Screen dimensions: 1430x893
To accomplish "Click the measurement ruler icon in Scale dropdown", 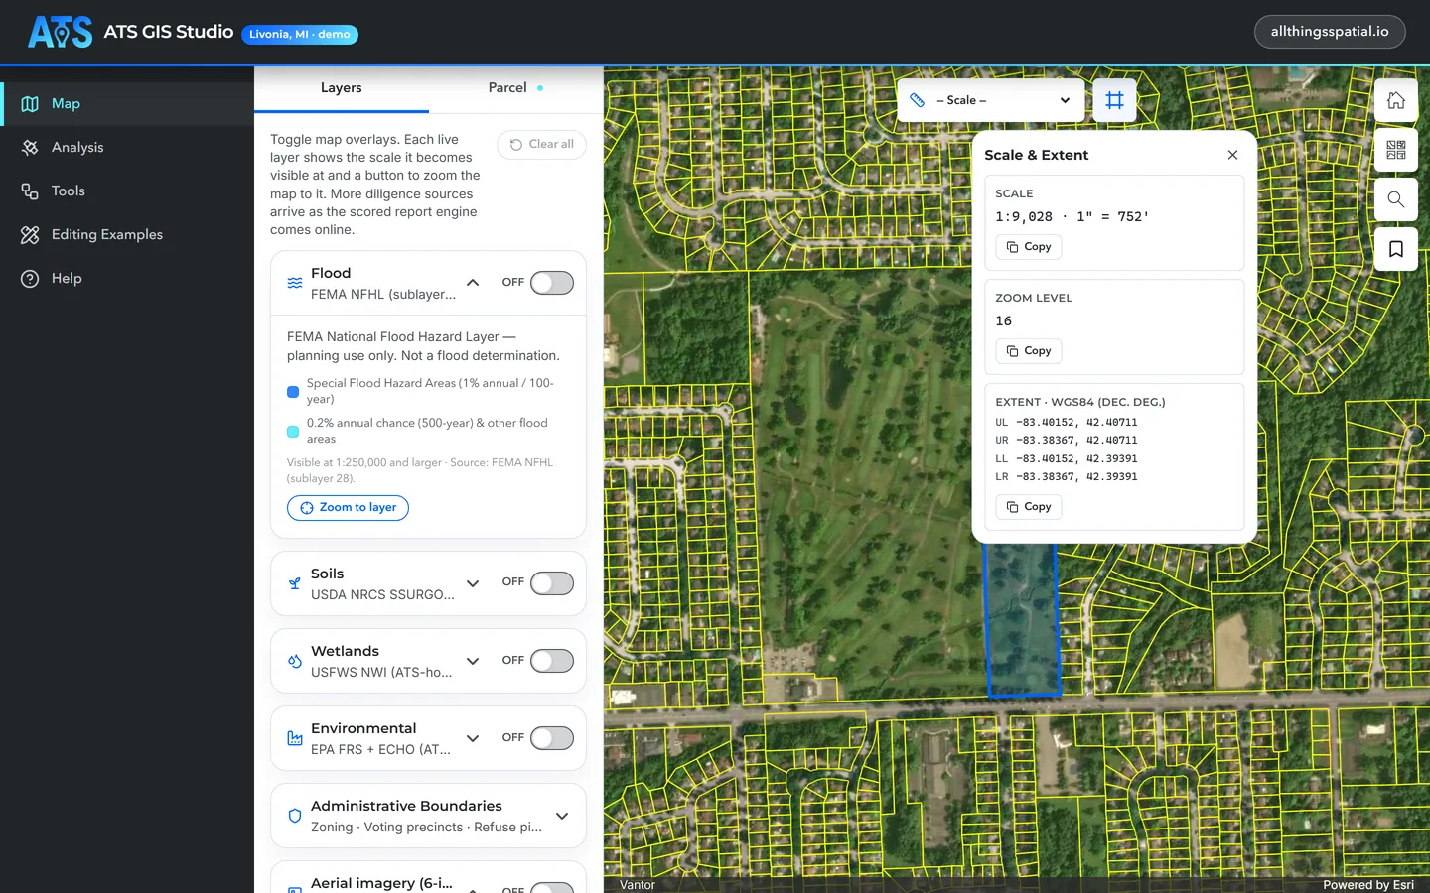I will 918,100.
